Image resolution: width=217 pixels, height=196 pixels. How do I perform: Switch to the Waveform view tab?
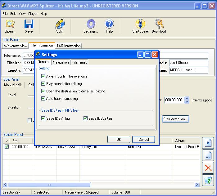coord(16,46)
